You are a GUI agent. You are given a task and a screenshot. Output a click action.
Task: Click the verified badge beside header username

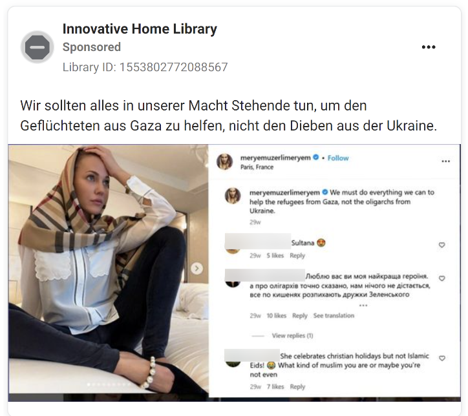[316, 158]
